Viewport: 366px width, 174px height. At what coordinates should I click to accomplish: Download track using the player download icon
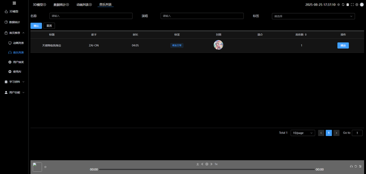(x=198, y=164)
